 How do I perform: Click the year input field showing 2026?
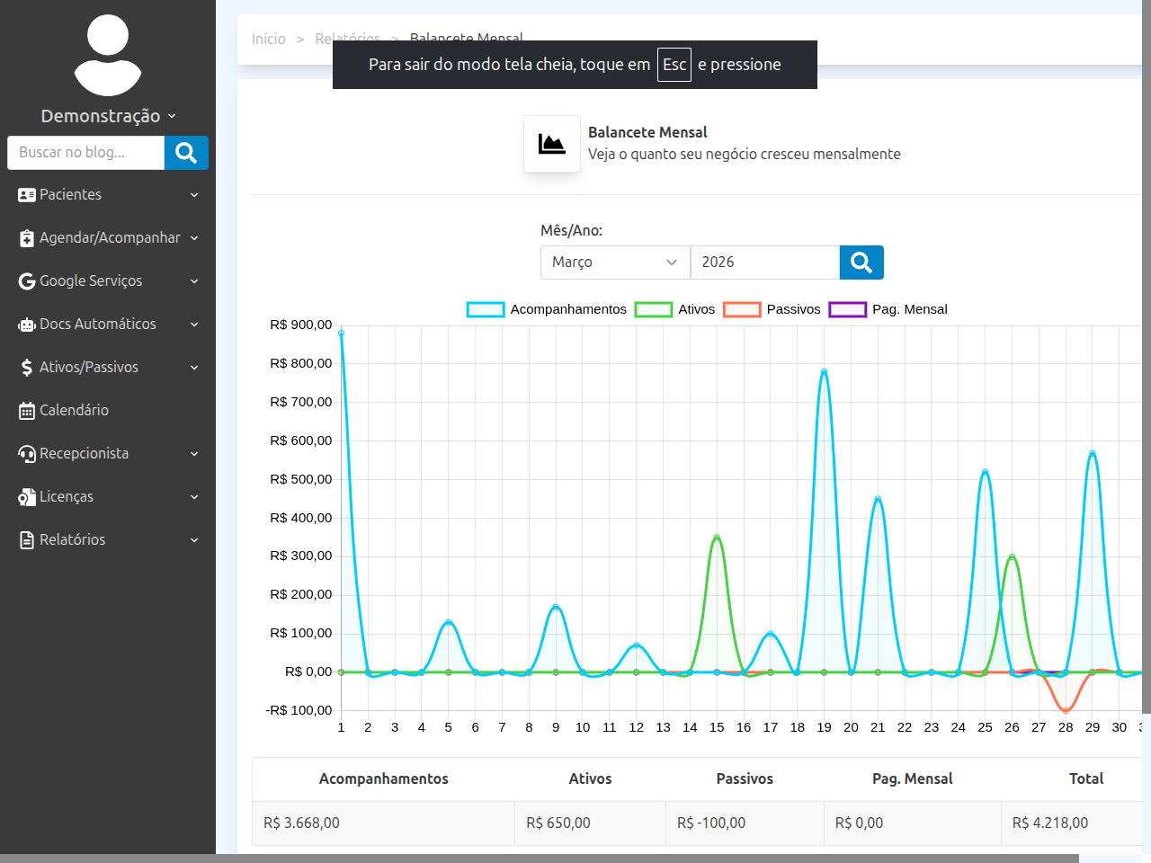[x=764, y=262]
